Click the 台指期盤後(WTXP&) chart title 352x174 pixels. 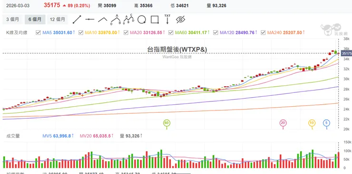click(x=177, y=50)
